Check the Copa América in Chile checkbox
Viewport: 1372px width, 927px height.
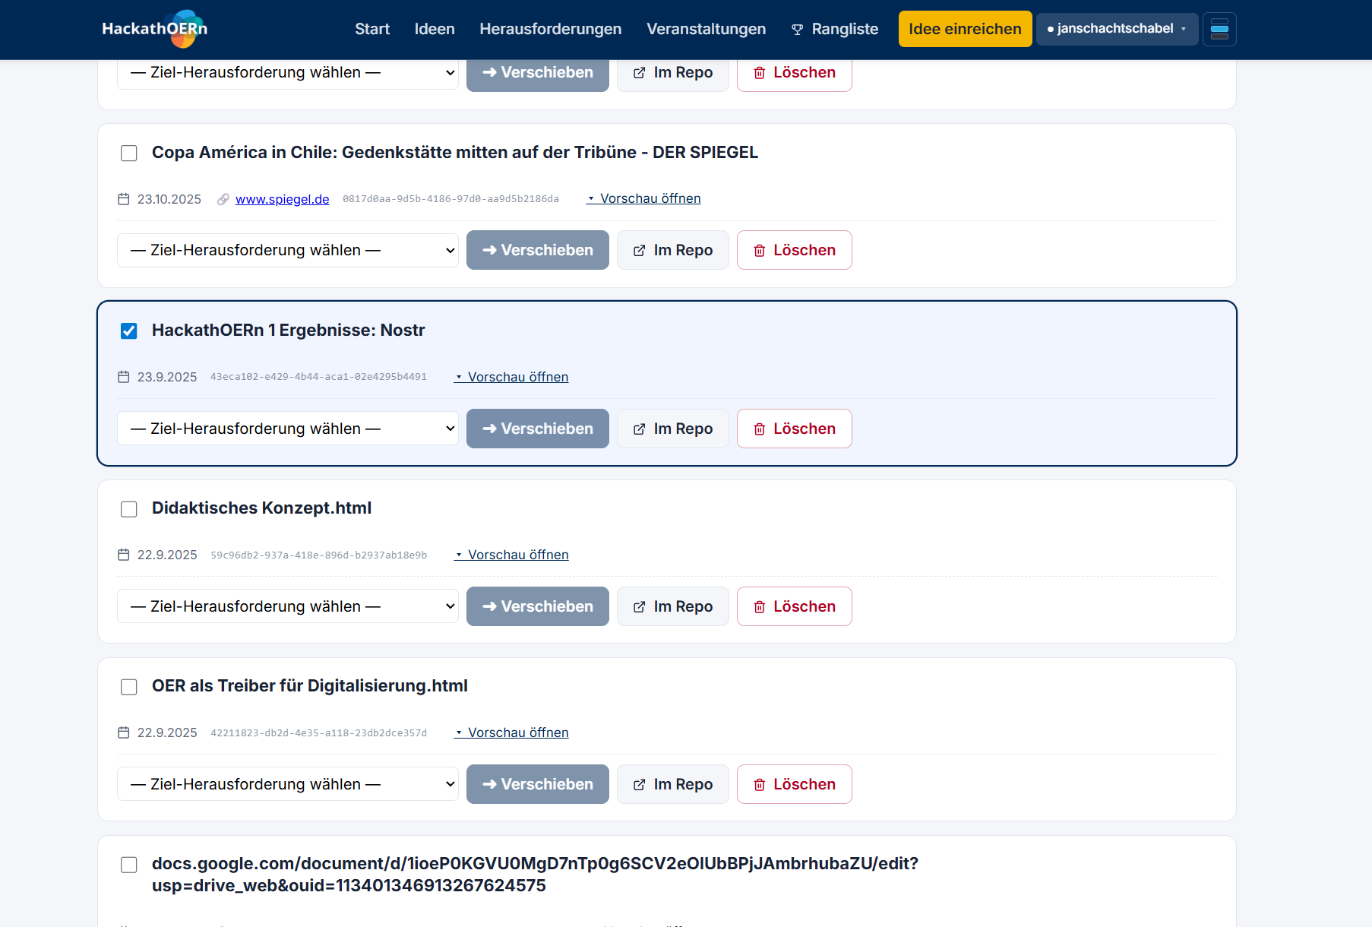(129, 153)
